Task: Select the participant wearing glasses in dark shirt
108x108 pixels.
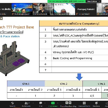Action: [43, 9]
